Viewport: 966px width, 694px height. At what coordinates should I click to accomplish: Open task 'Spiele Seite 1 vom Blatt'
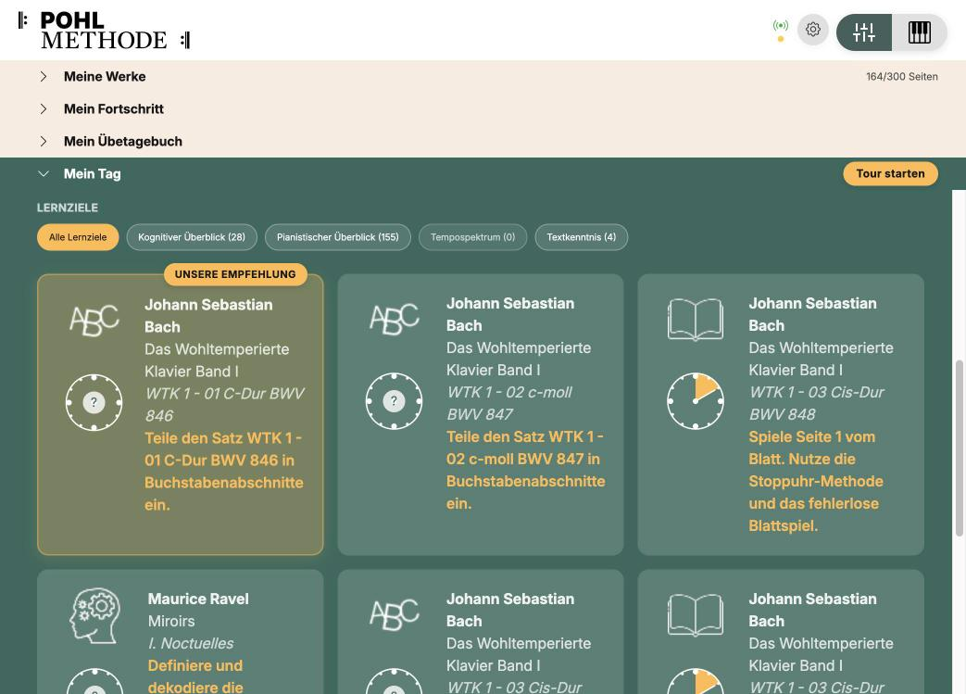point(816,482)
